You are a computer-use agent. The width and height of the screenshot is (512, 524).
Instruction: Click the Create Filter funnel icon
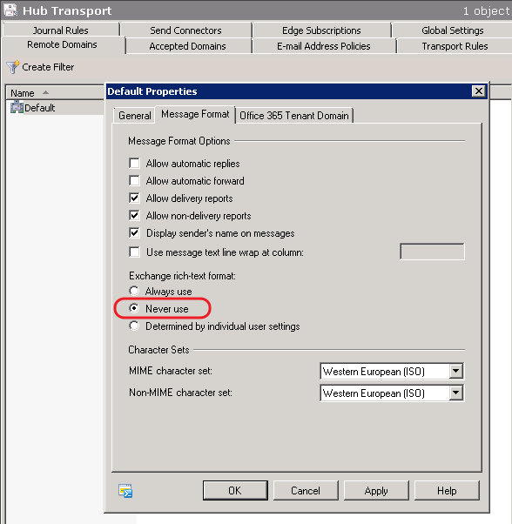(13, 67)
